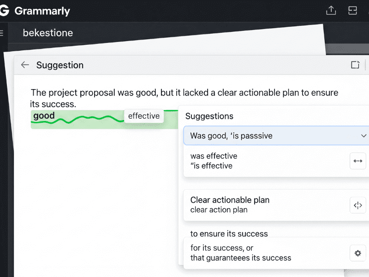Click the split icon for 'Clear actionable plan'
The height and width of the screenshot is (277, 369).
[x=358, y=205]
